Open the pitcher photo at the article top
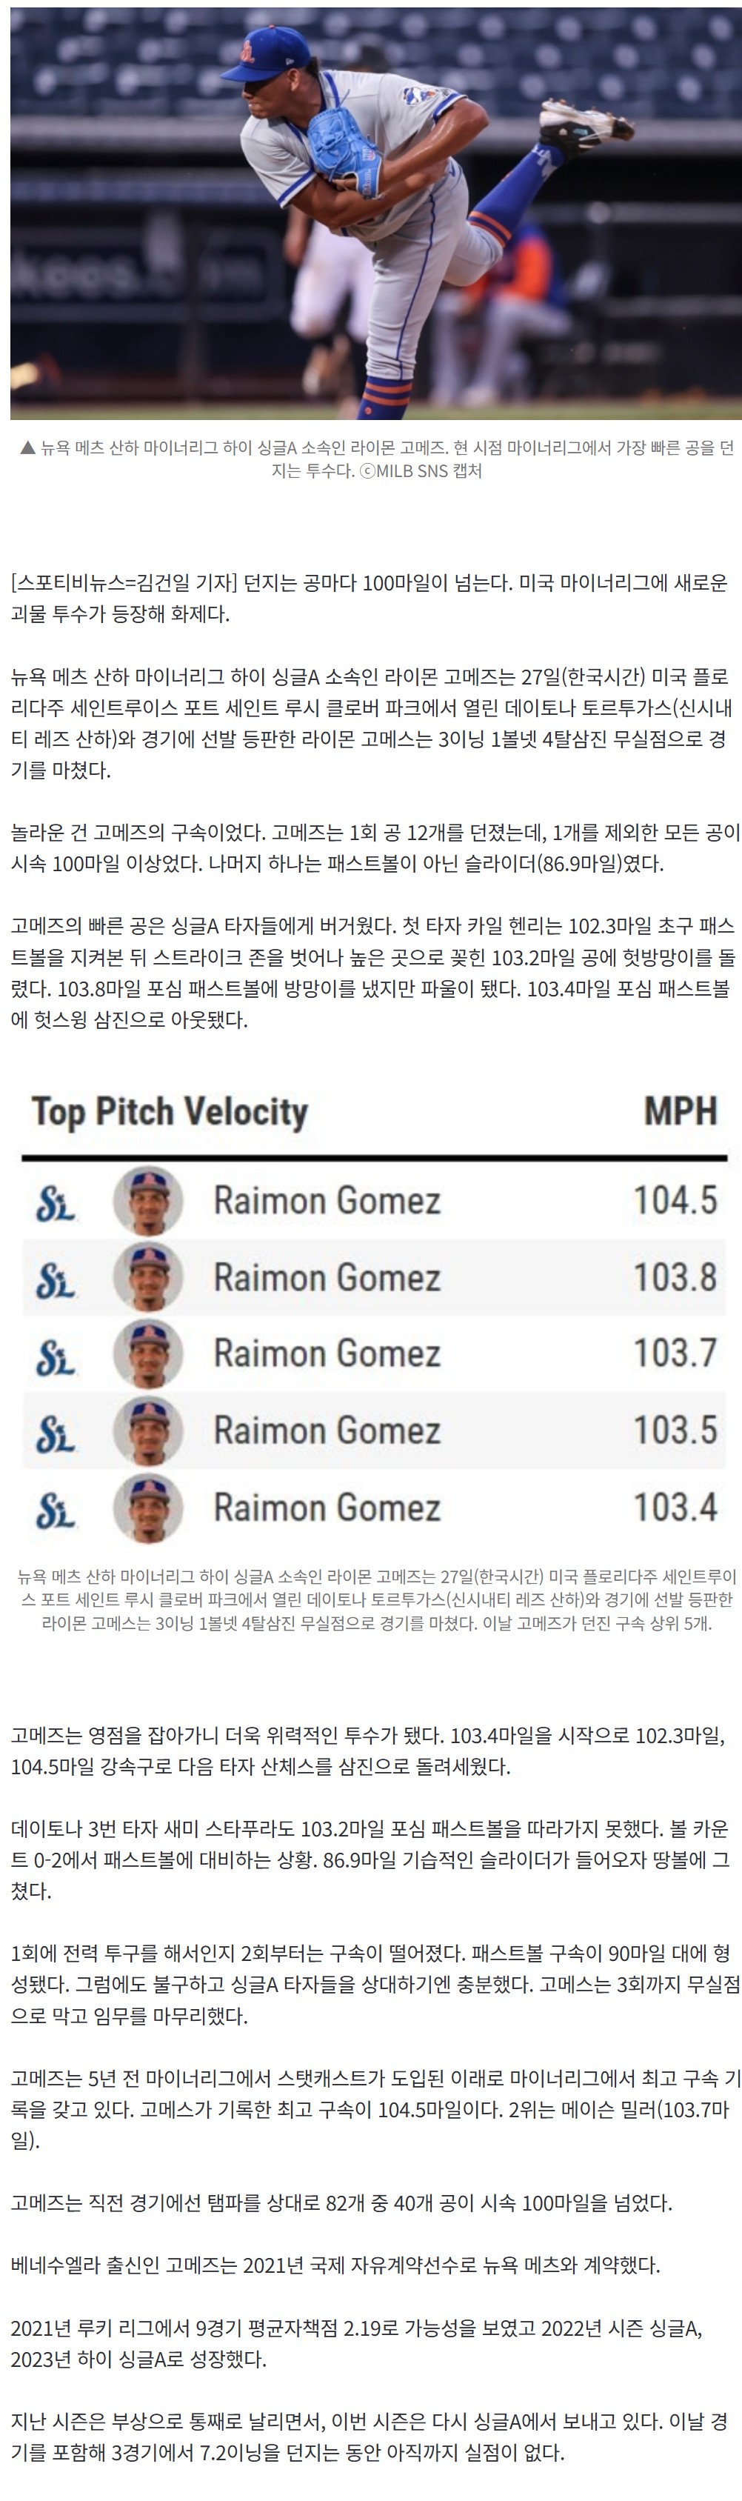Viewport: 742px width, 2501px height. 376,213
